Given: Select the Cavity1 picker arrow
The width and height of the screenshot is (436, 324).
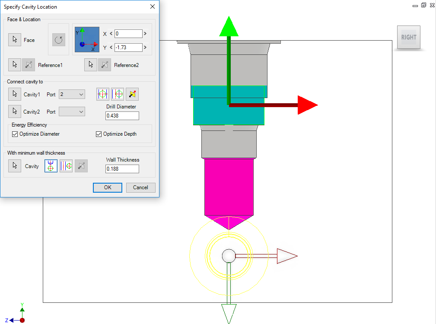Looking at the screenshot, I should [x=14, y=94].
